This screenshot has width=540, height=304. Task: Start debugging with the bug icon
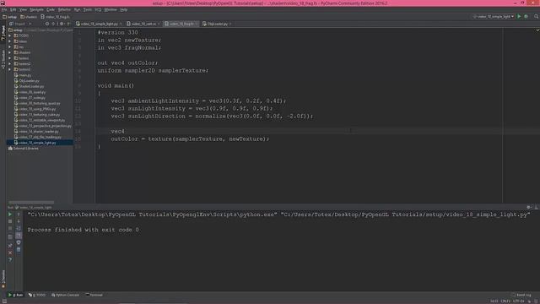(526, 17)
